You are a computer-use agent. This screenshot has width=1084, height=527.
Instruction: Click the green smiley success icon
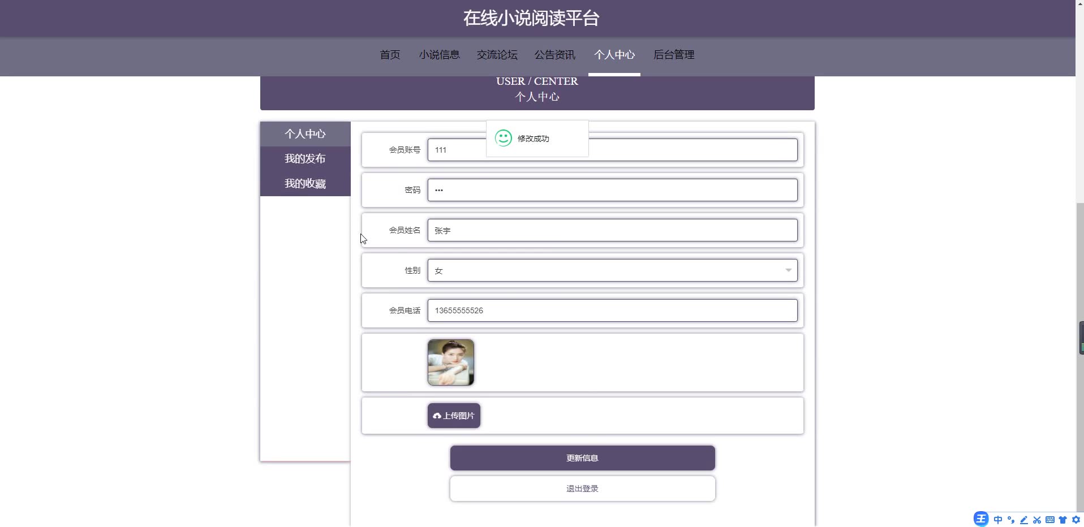point(504,138)
